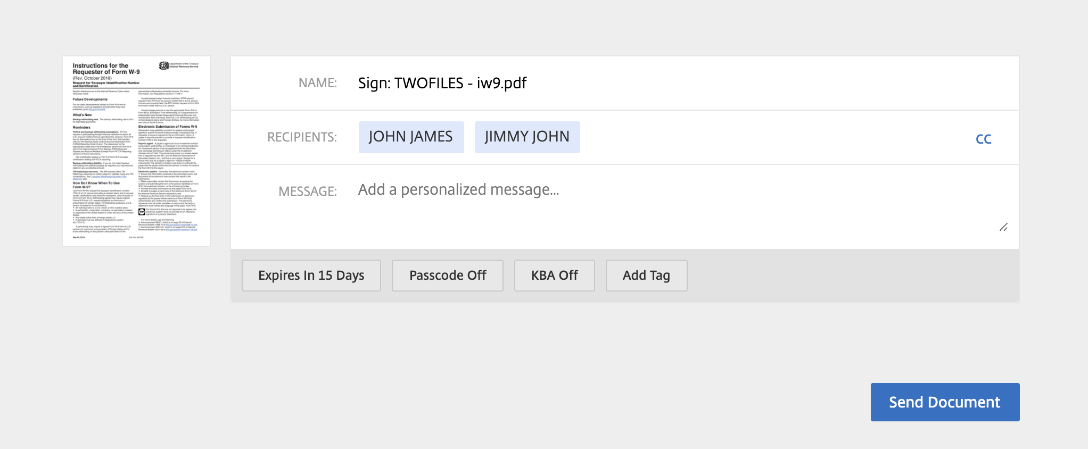Click the NAME field label row
The width and height of the screenshot is (1088, 449).
click(318, 83)
